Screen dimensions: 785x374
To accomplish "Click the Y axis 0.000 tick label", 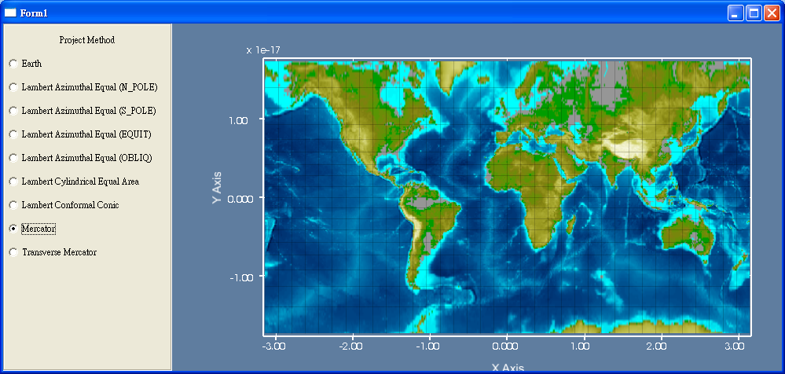I will click(x=242, y=199).
